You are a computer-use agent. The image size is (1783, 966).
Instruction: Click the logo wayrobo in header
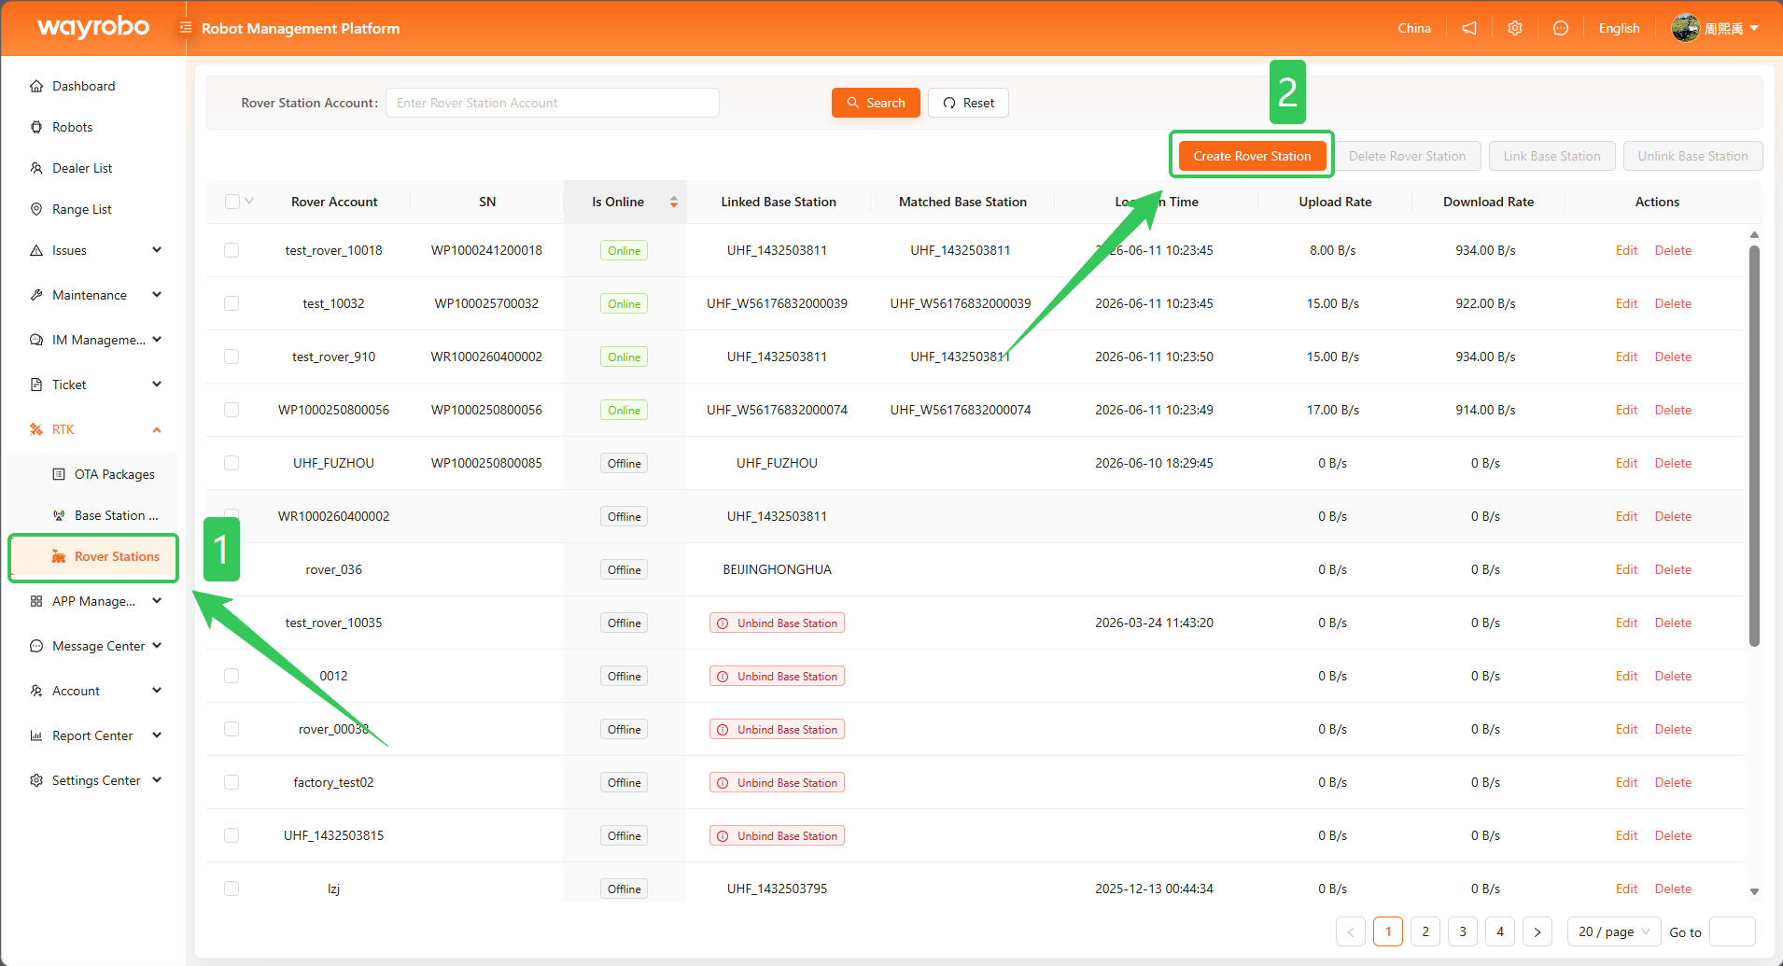(x=93, y=27)
